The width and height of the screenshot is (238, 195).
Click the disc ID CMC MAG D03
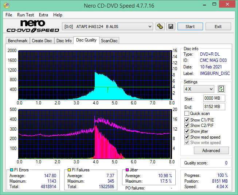tap(213, 60)
